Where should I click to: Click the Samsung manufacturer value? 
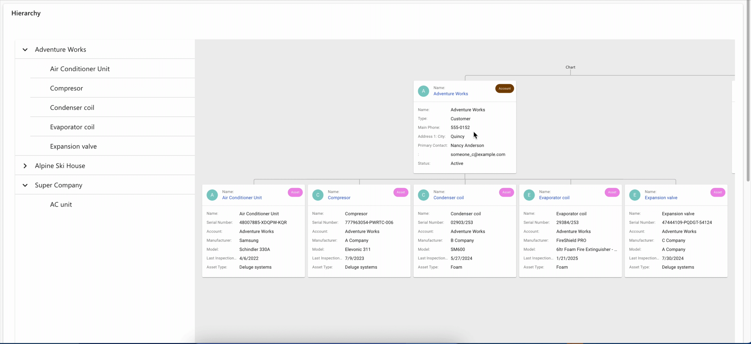pos(249,241)
